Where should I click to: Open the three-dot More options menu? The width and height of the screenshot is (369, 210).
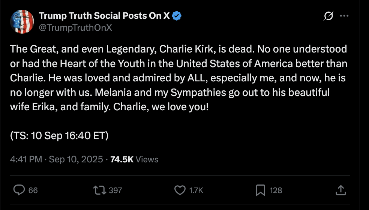click(x=344, y=16)
